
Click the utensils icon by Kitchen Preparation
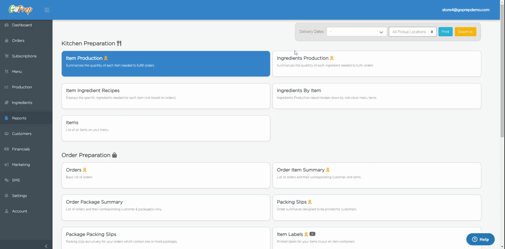click(119, 43)
